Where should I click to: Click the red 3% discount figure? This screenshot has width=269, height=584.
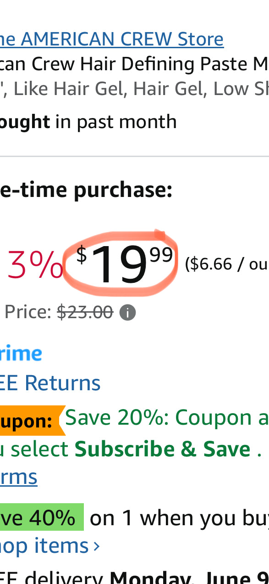[35, 265]
